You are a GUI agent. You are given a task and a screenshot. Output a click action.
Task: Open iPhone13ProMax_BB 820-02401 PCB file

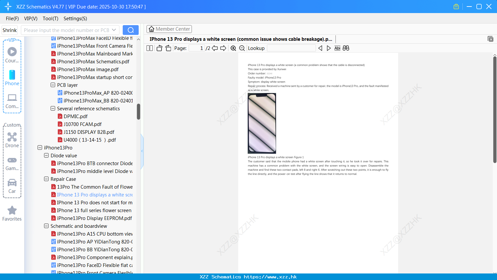tap(95, 101)
